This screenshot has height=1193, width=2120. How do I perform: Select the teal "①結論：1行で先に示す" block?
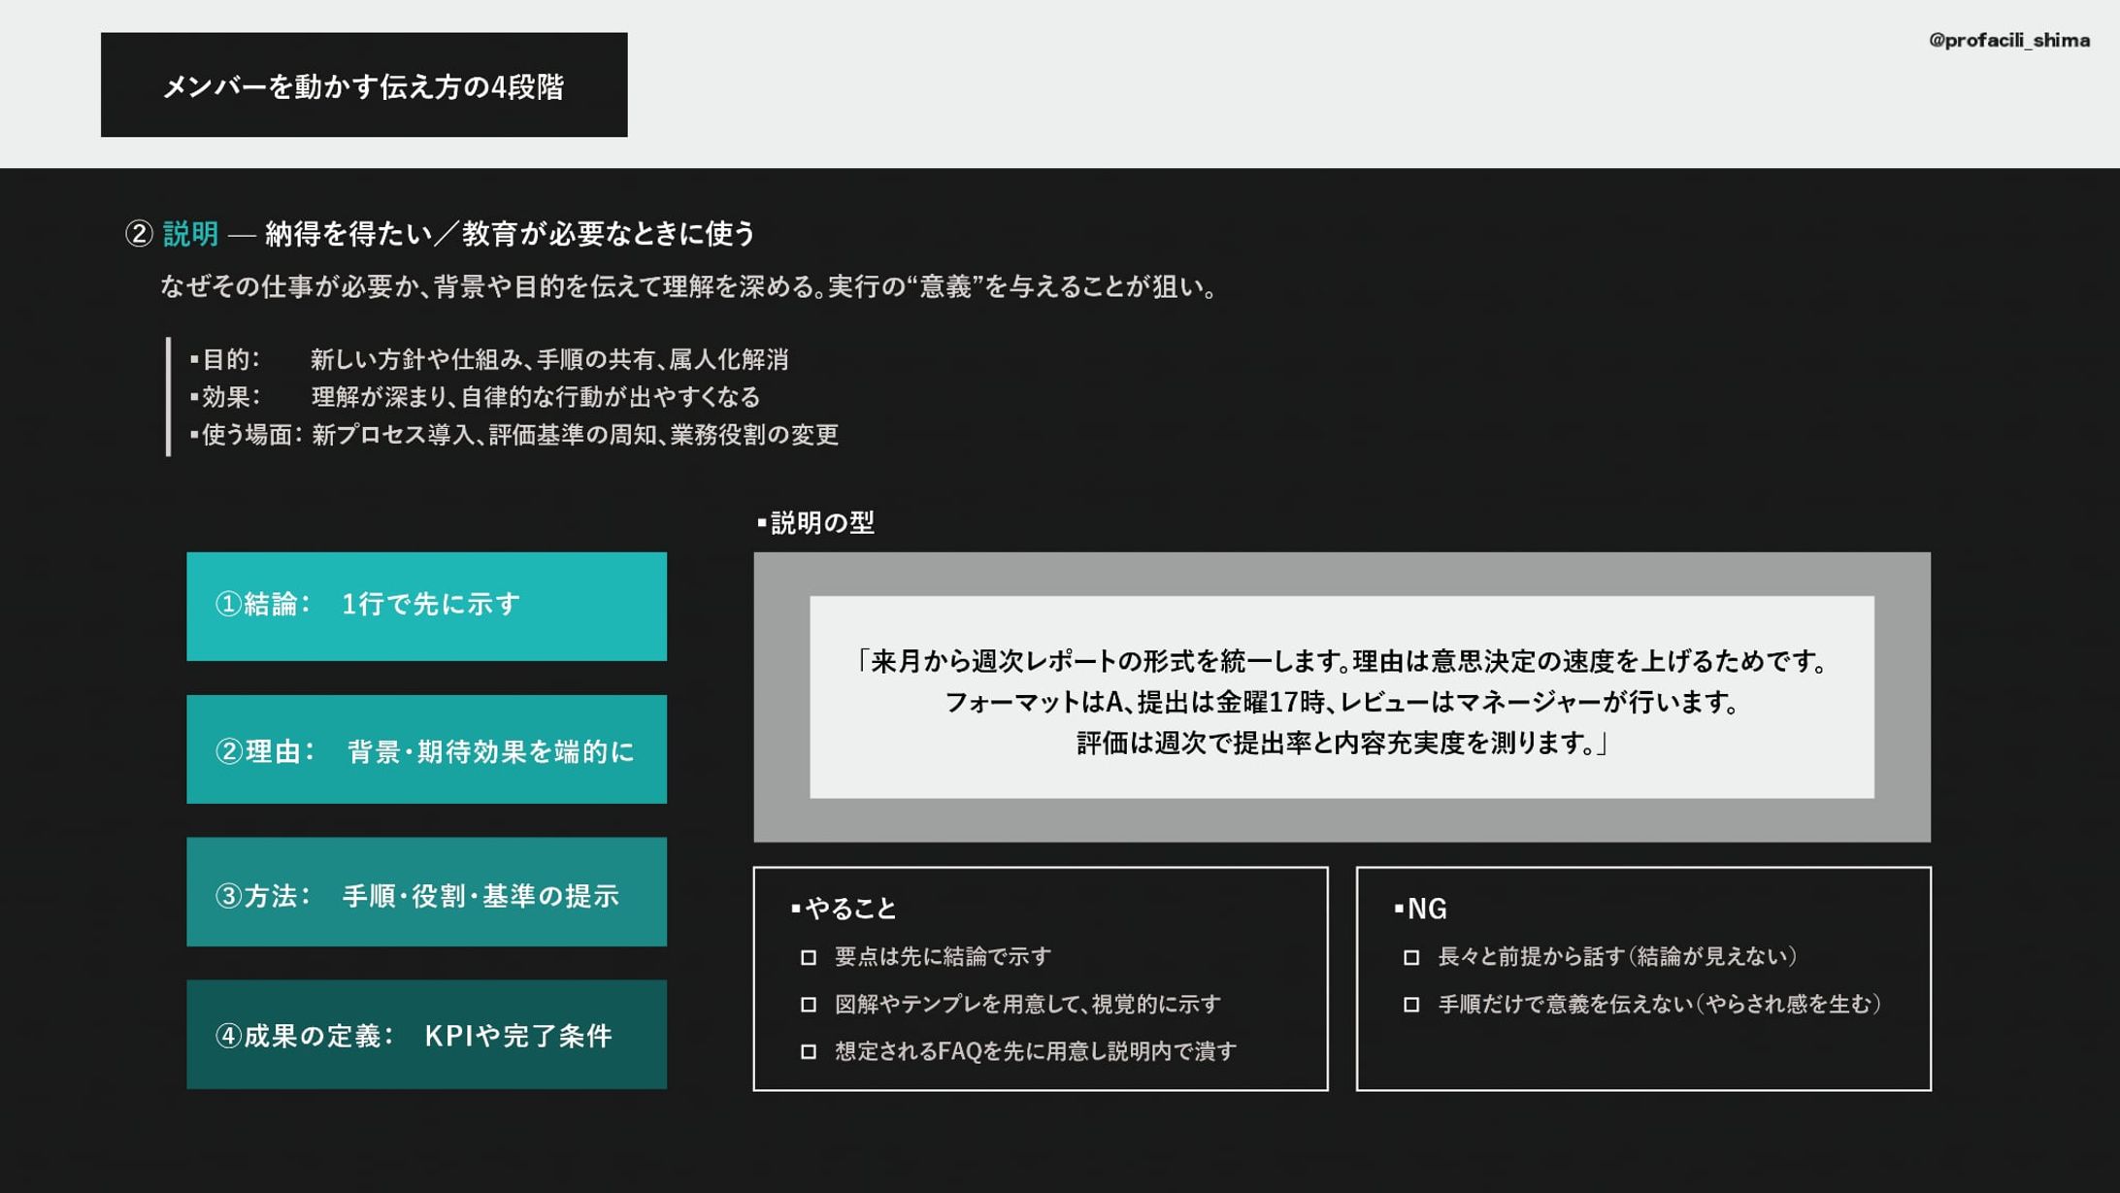coord(427,605)
